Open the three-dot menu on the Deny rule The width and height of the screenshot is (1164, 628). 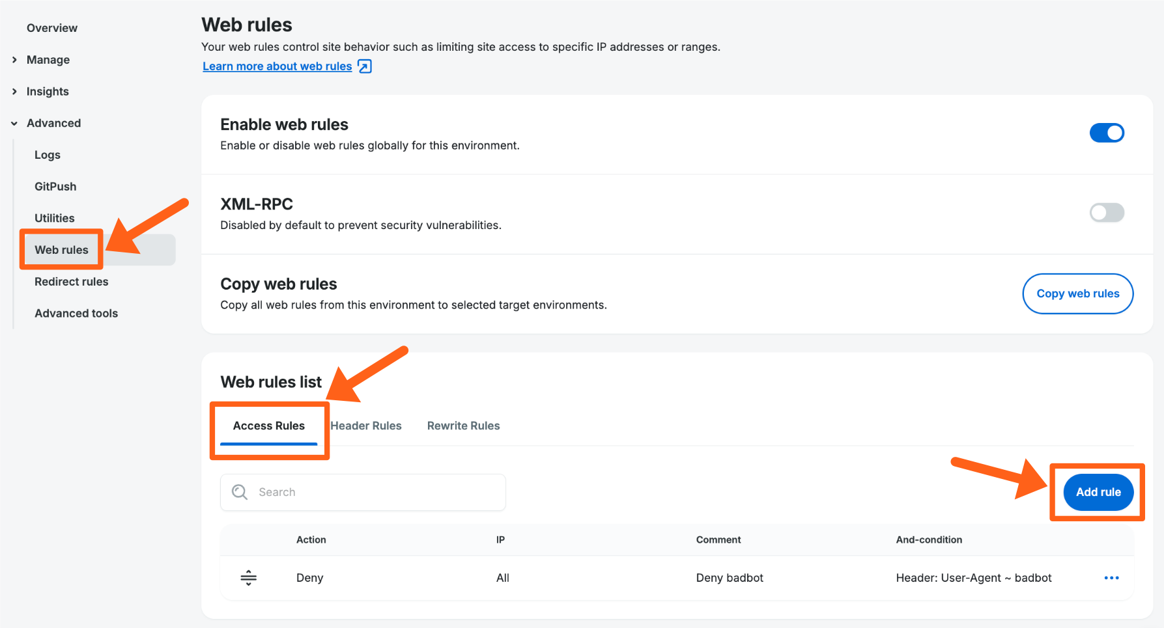click(x=1112, y=578)
